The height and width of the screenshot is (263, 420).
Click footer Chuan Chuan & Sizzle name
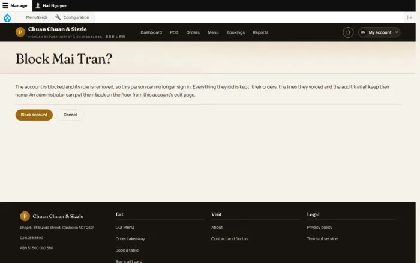click(x=58, y=216)
